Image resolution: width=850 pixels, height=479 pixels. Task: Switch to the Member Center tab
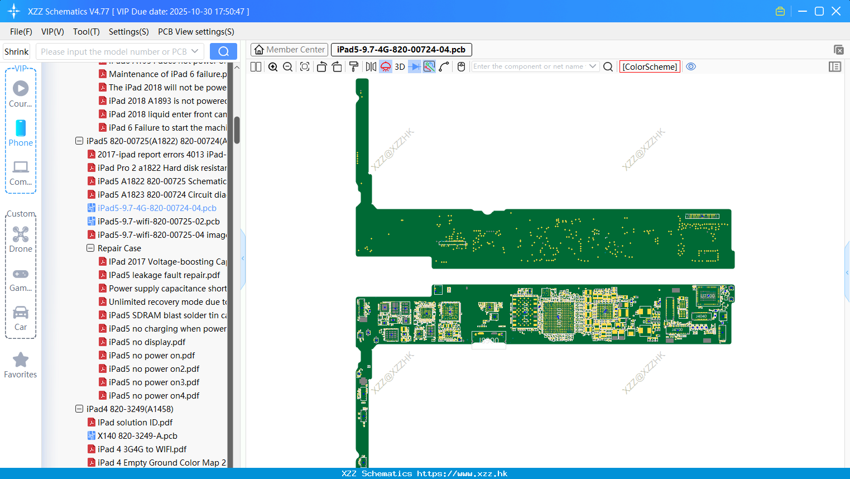point(289,50)
